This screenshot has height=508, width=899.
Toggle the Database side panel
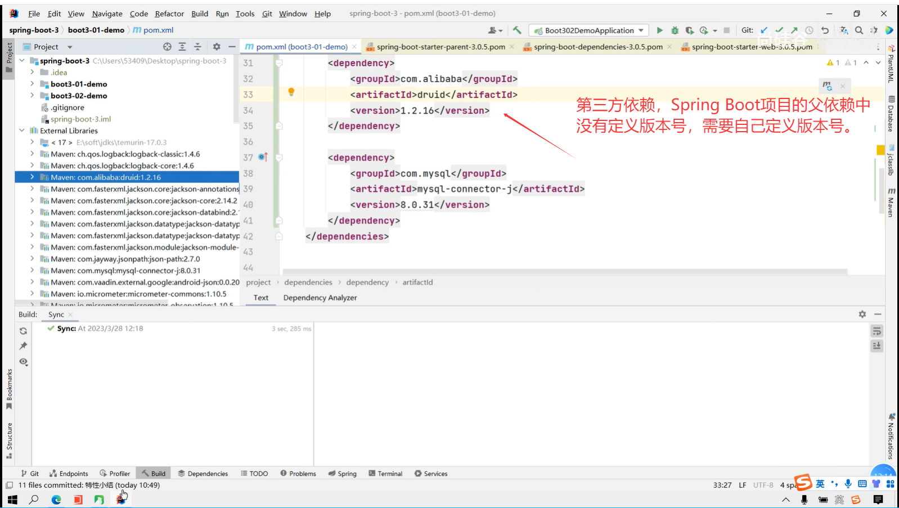(891, 114)
